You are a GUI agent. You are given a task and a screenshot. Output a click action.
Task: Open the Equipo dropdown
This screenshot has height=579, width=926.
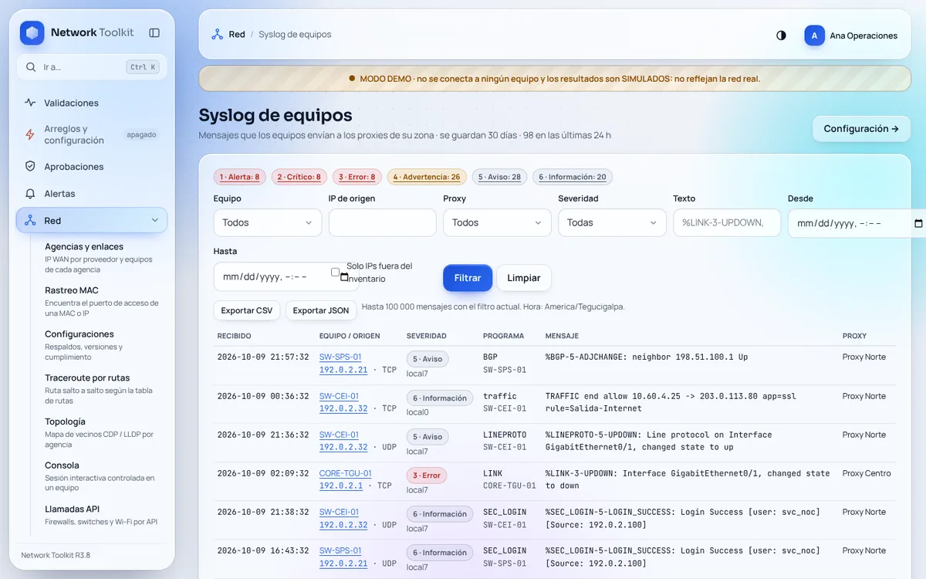(267, 222)
